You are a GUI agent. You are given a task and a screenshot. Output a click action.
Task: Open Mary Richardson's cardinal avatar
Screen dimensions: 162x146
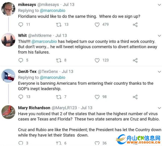(x=8, y=111)
